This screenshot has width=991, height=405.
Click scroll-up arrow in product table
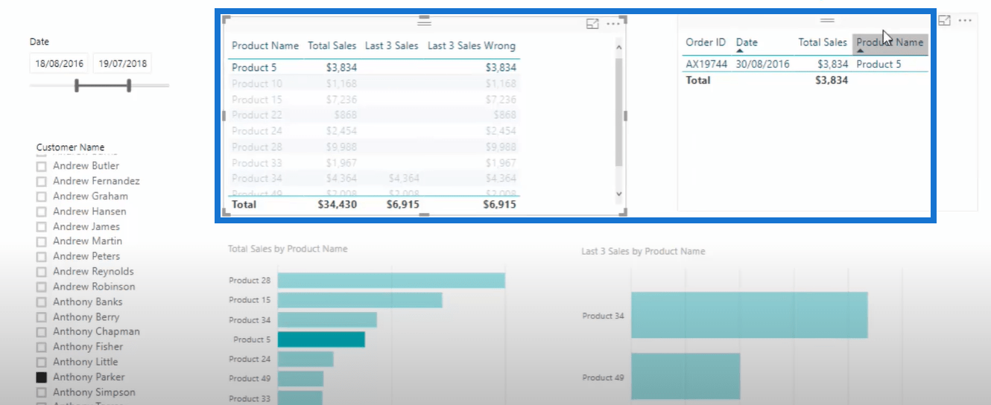click(618, 48)
